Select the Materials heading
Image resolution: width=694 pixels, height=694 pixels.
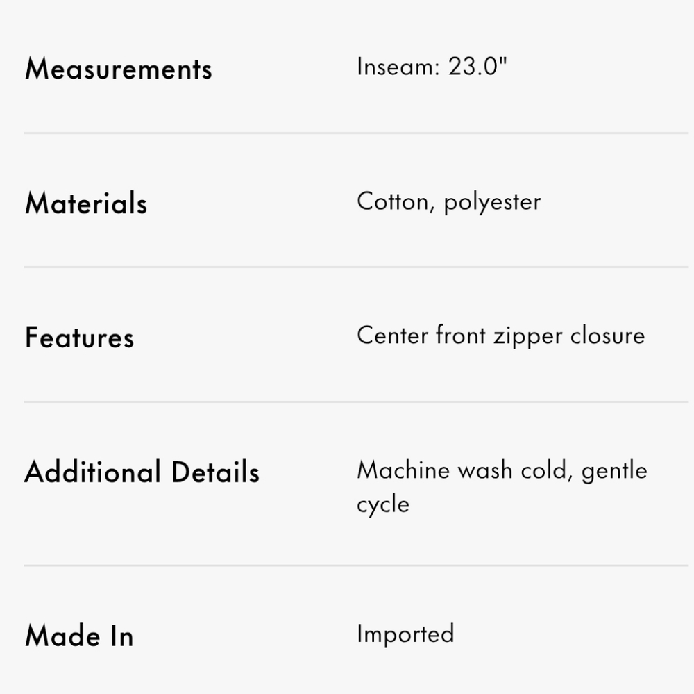[86, 204]
